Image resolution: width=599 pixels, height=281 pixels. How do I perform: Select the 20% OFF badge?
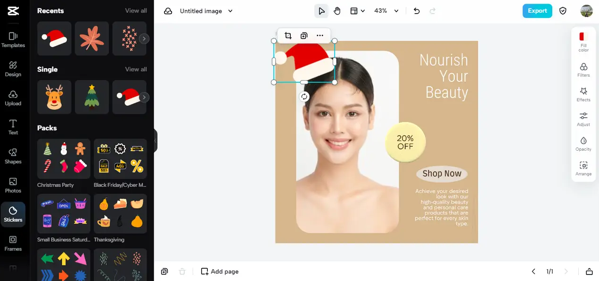(x=405, y=142)
